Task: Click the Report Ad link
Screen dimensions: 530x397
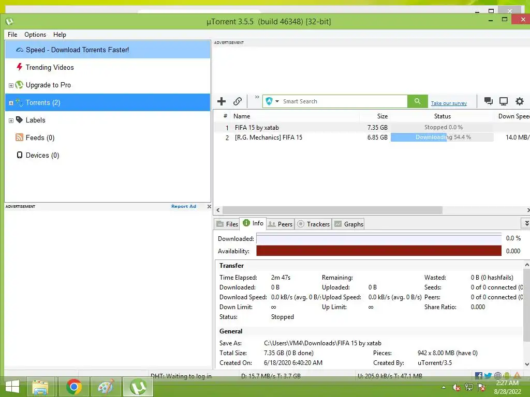Action: tap(184, 206)
